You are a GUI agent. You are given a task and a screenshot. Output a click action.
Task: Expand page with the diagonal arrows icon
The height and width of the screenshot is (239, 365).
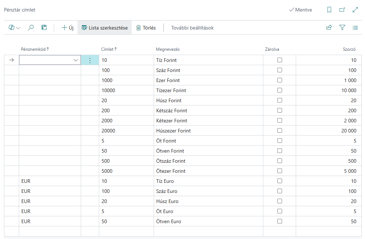click(355, 10)
